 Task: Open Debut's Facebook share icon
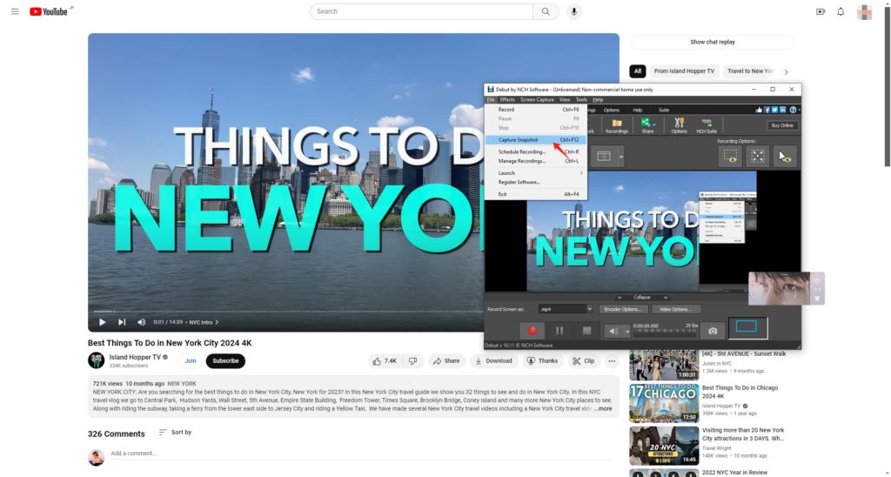click(767, 110)
